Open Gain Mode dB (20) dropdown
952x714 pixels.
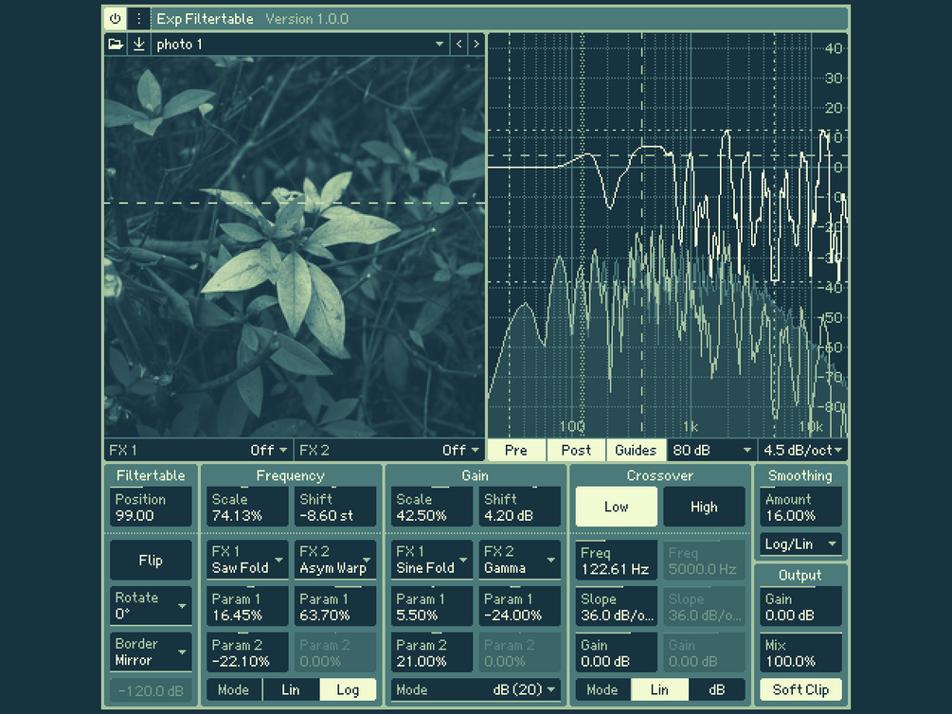point(476,689)
